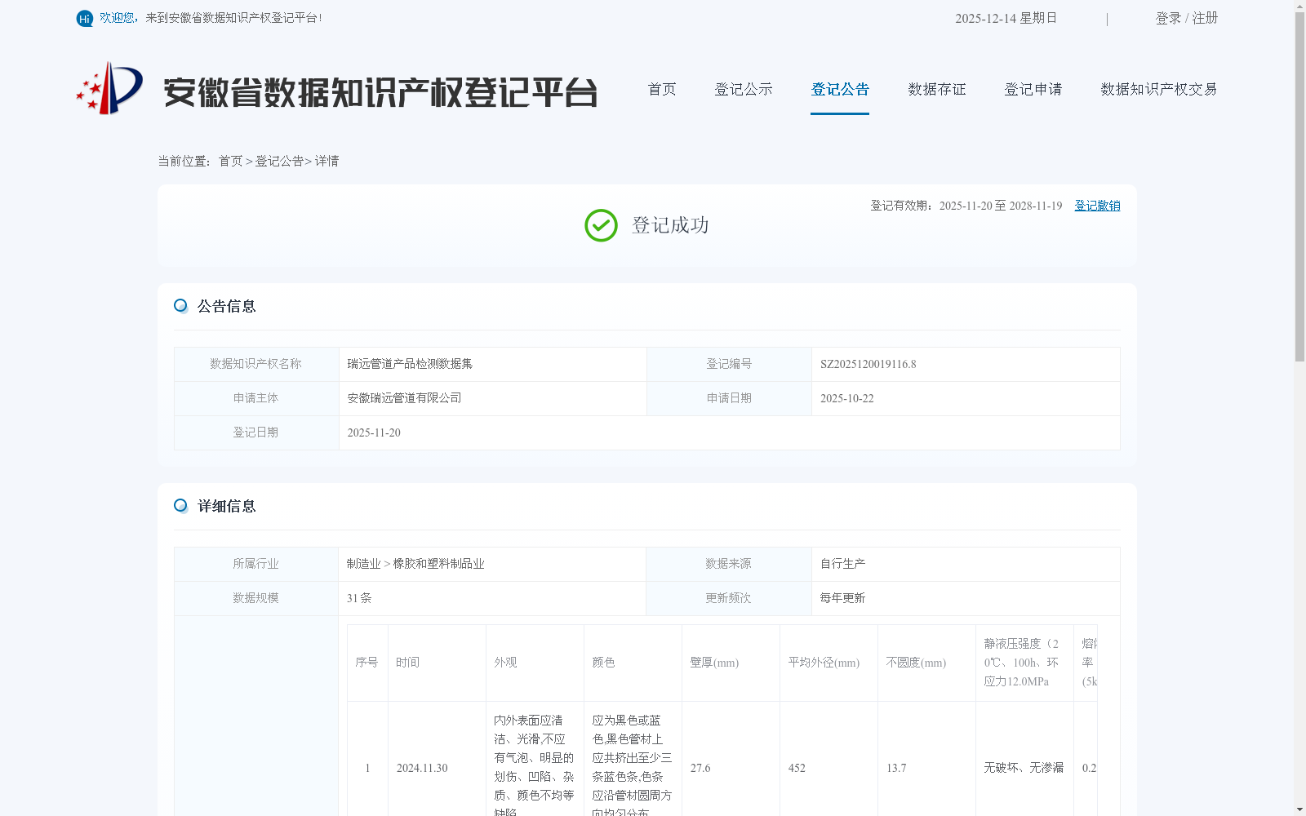This screenshot has width=1306, height=816.
Task: Click update frequency value 每年更新
Action: (842, 598)
